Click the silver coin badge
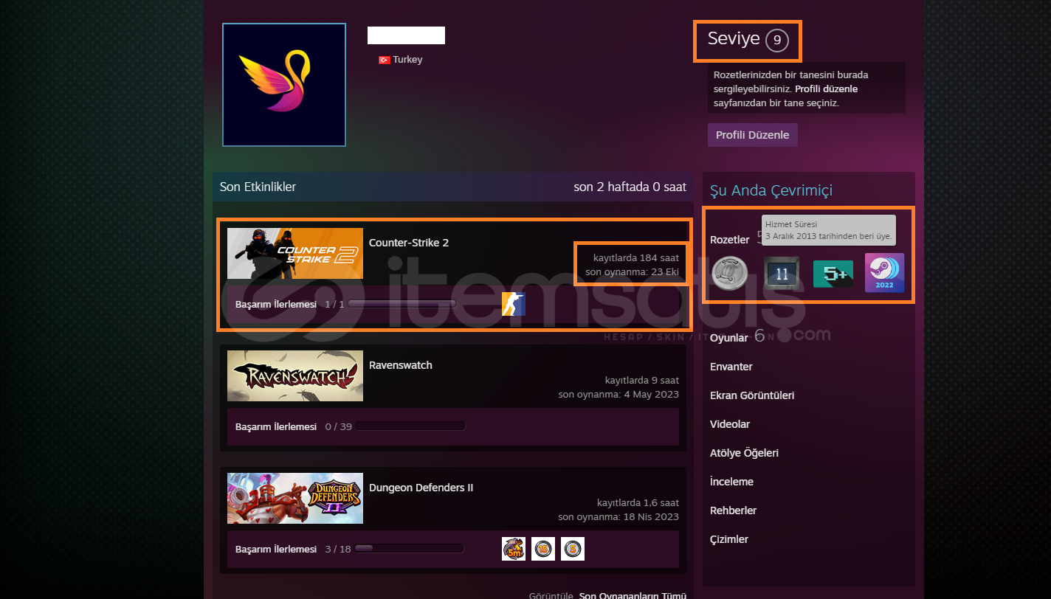Screen dimensions: 1051x599 730,273
